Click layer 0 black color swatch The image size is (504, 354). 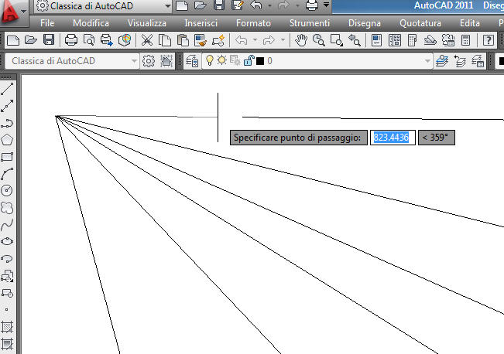click(x=260, y=61)
